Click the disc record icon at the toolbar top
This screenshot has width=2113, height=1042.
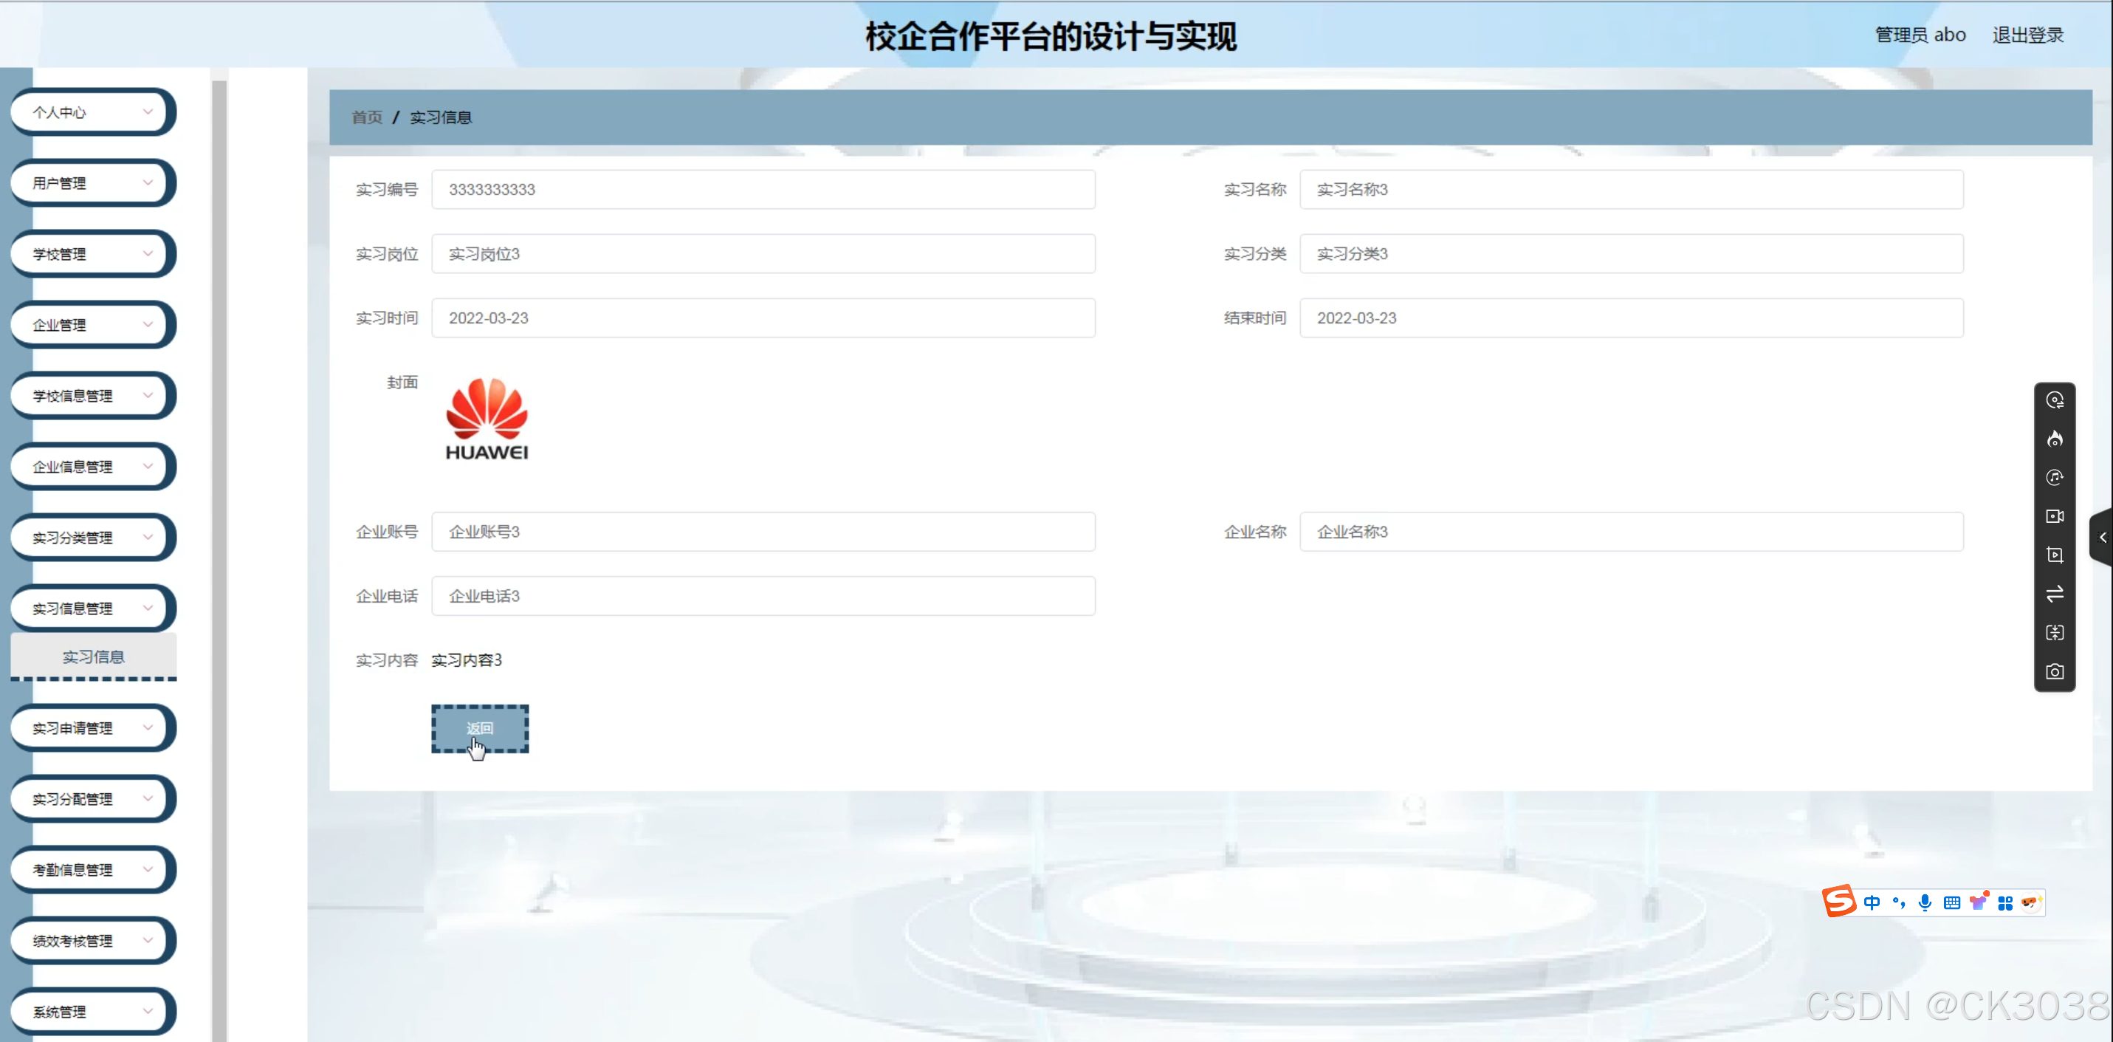click(2055, 400)
